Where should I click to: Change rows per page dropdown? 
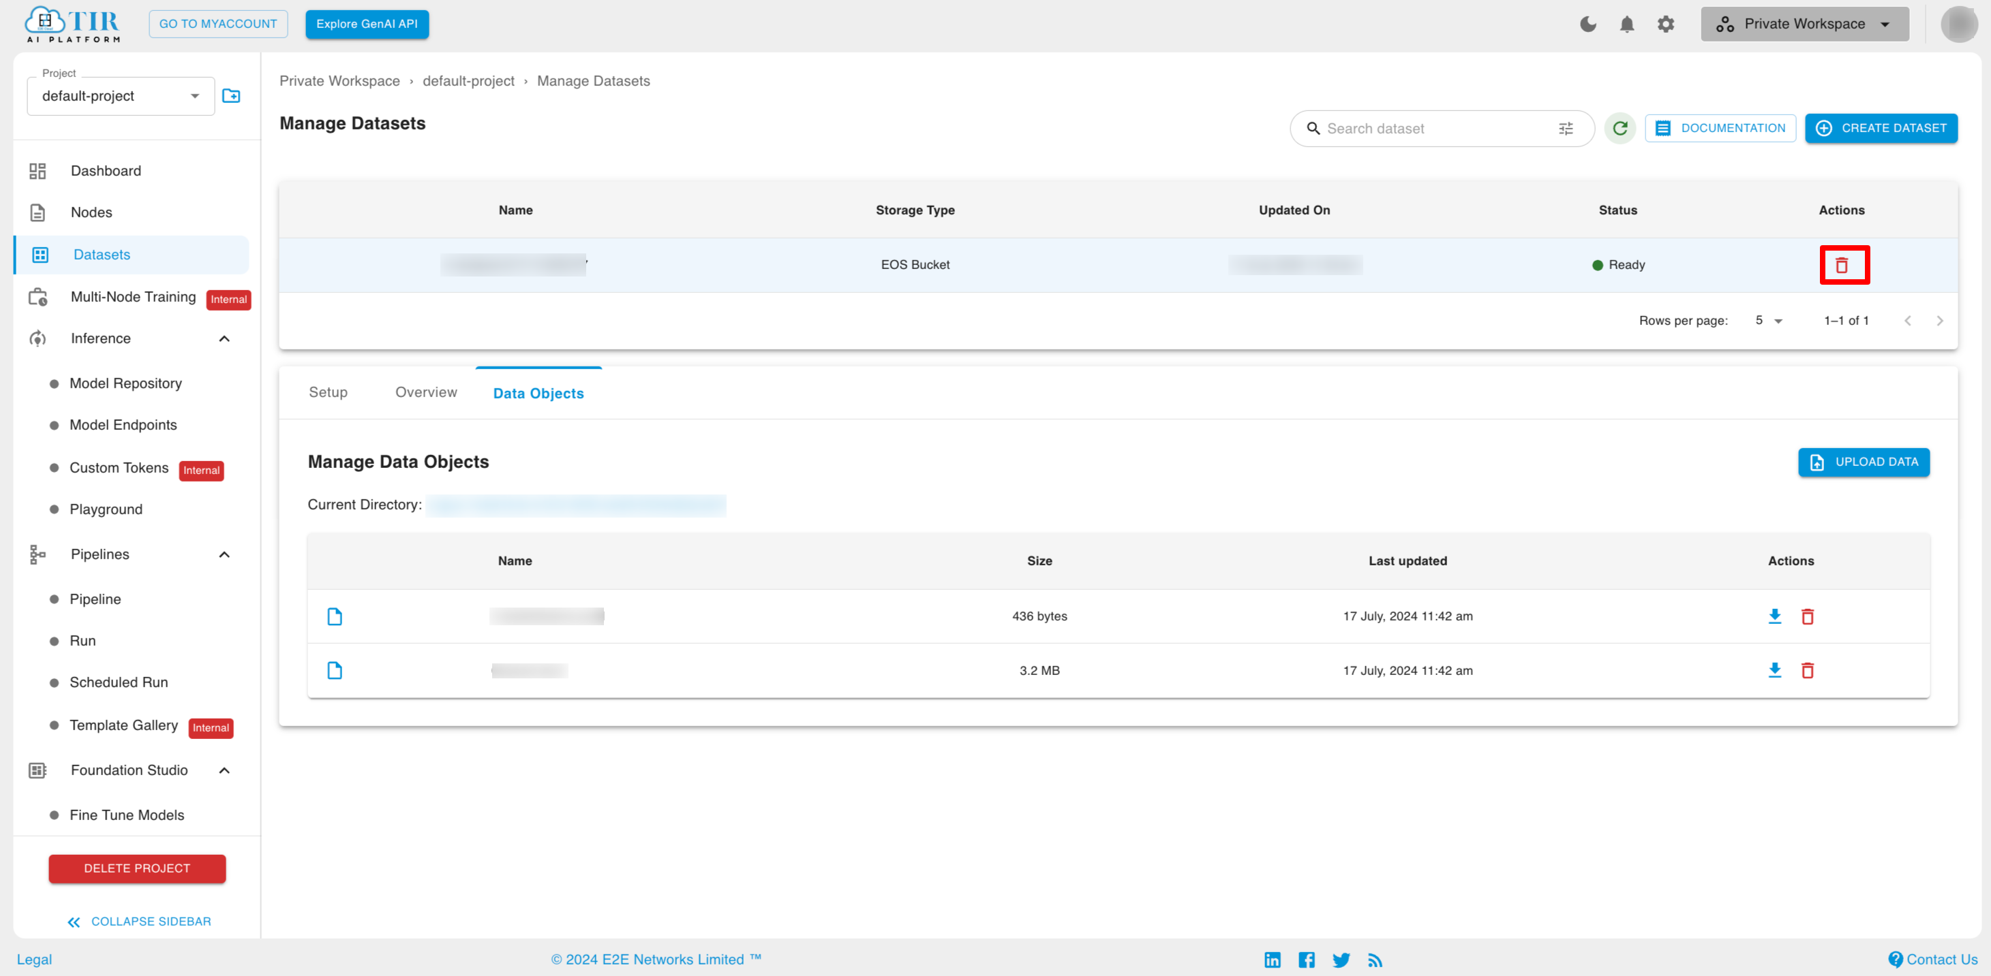tap(1768, 320)
